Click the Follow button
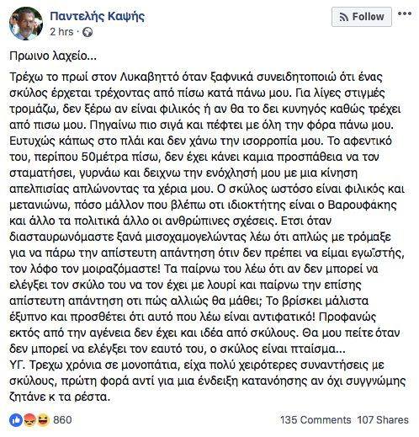This screenshot has width=419, height=437. [362, 17]
